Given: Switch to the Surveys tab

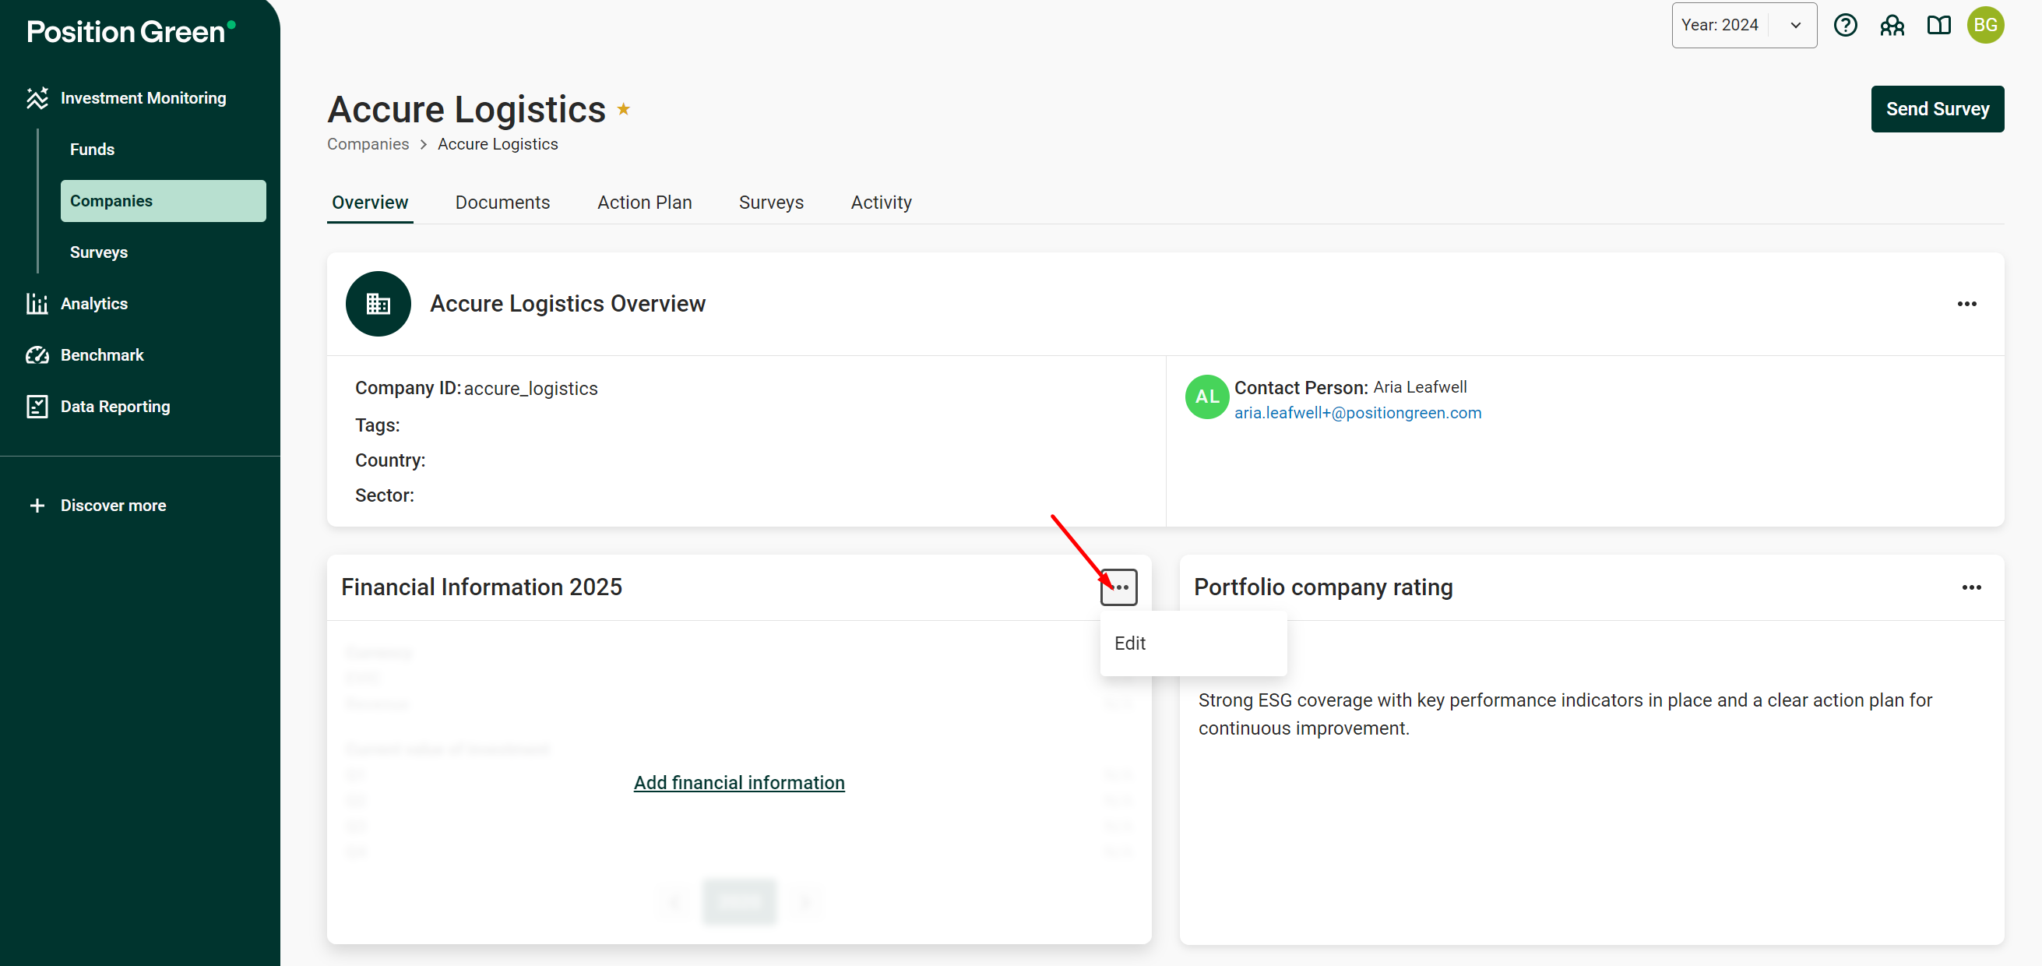Looking at the screenshot, I should (770, 203).
